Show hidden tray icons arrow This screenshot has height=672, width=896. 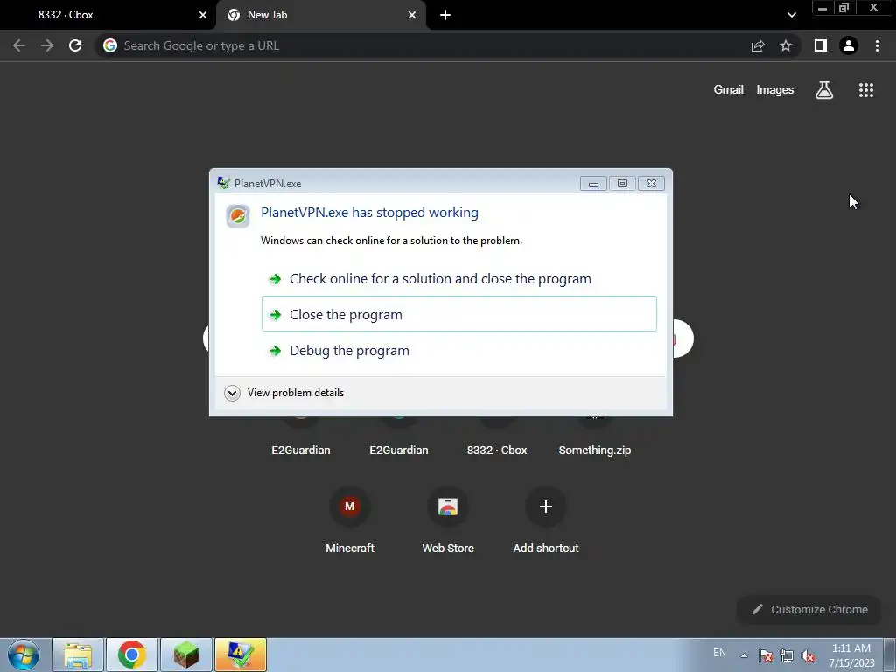744,655
